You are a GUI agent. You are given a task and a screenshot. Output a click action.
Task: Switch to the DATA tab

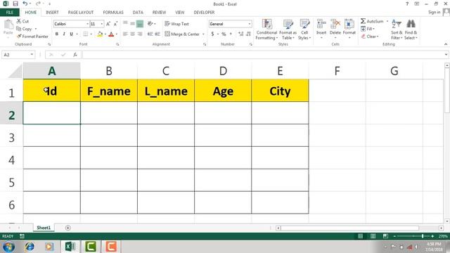coord(138,13)
